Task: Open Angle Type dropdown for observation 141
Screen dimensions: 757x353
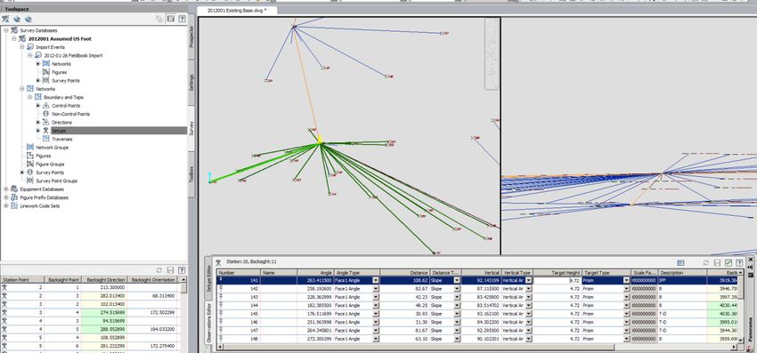Action: click(x=376, y=280)
